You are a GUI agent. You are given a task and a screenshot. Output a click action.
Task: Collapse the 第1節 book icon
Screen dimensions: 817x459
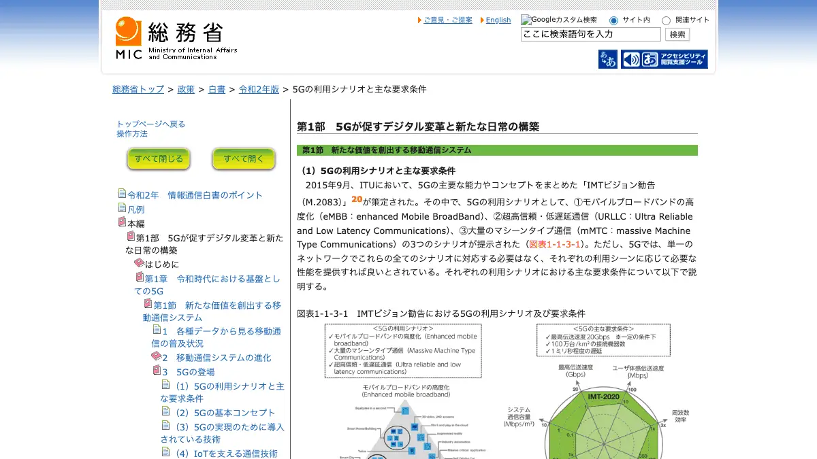tap(148, 304)
